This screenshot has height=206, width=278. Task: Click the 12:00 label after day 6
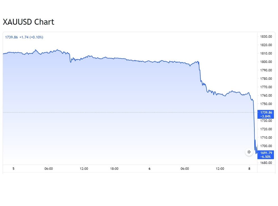click(220, 169)
